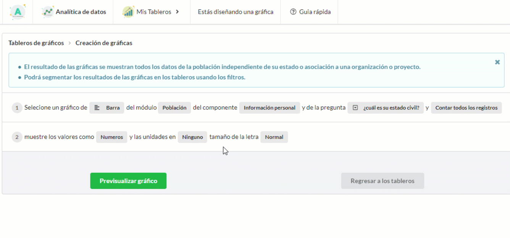This screenshot has width=510, height=238.
Task: Go to Tableros de gráficos breadcrumb
Action: pos(36,43)
